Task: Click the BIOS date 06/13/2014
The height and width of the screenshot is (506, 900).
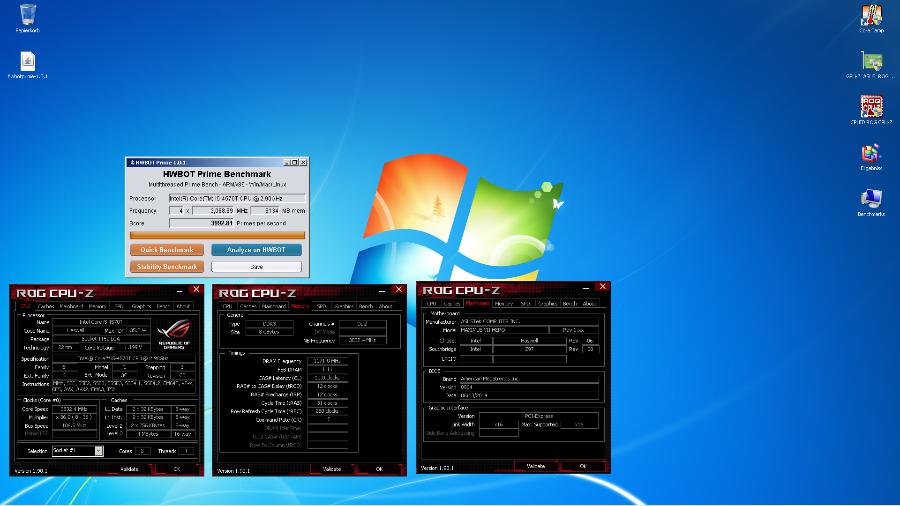Action: (529, 395)
